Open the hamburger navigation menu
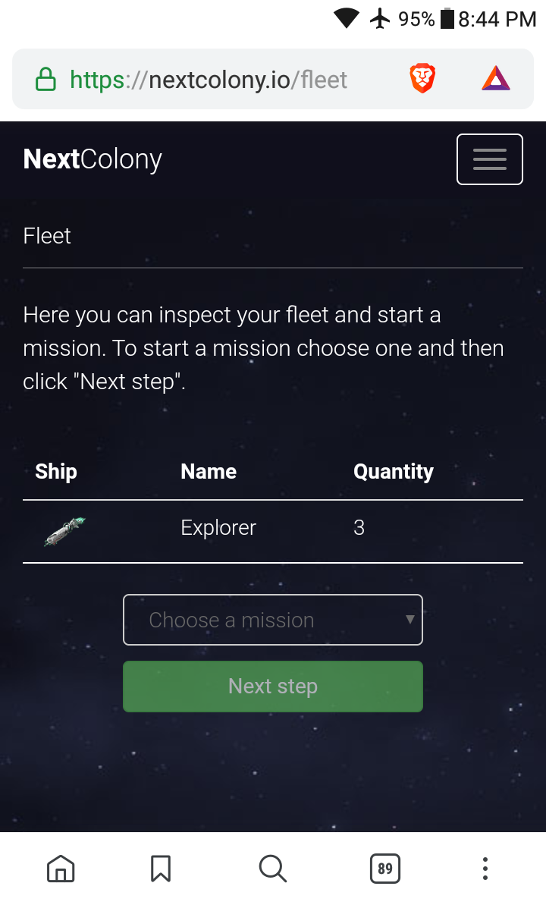This screenshot has height=905, width=546. pos(489,159)
